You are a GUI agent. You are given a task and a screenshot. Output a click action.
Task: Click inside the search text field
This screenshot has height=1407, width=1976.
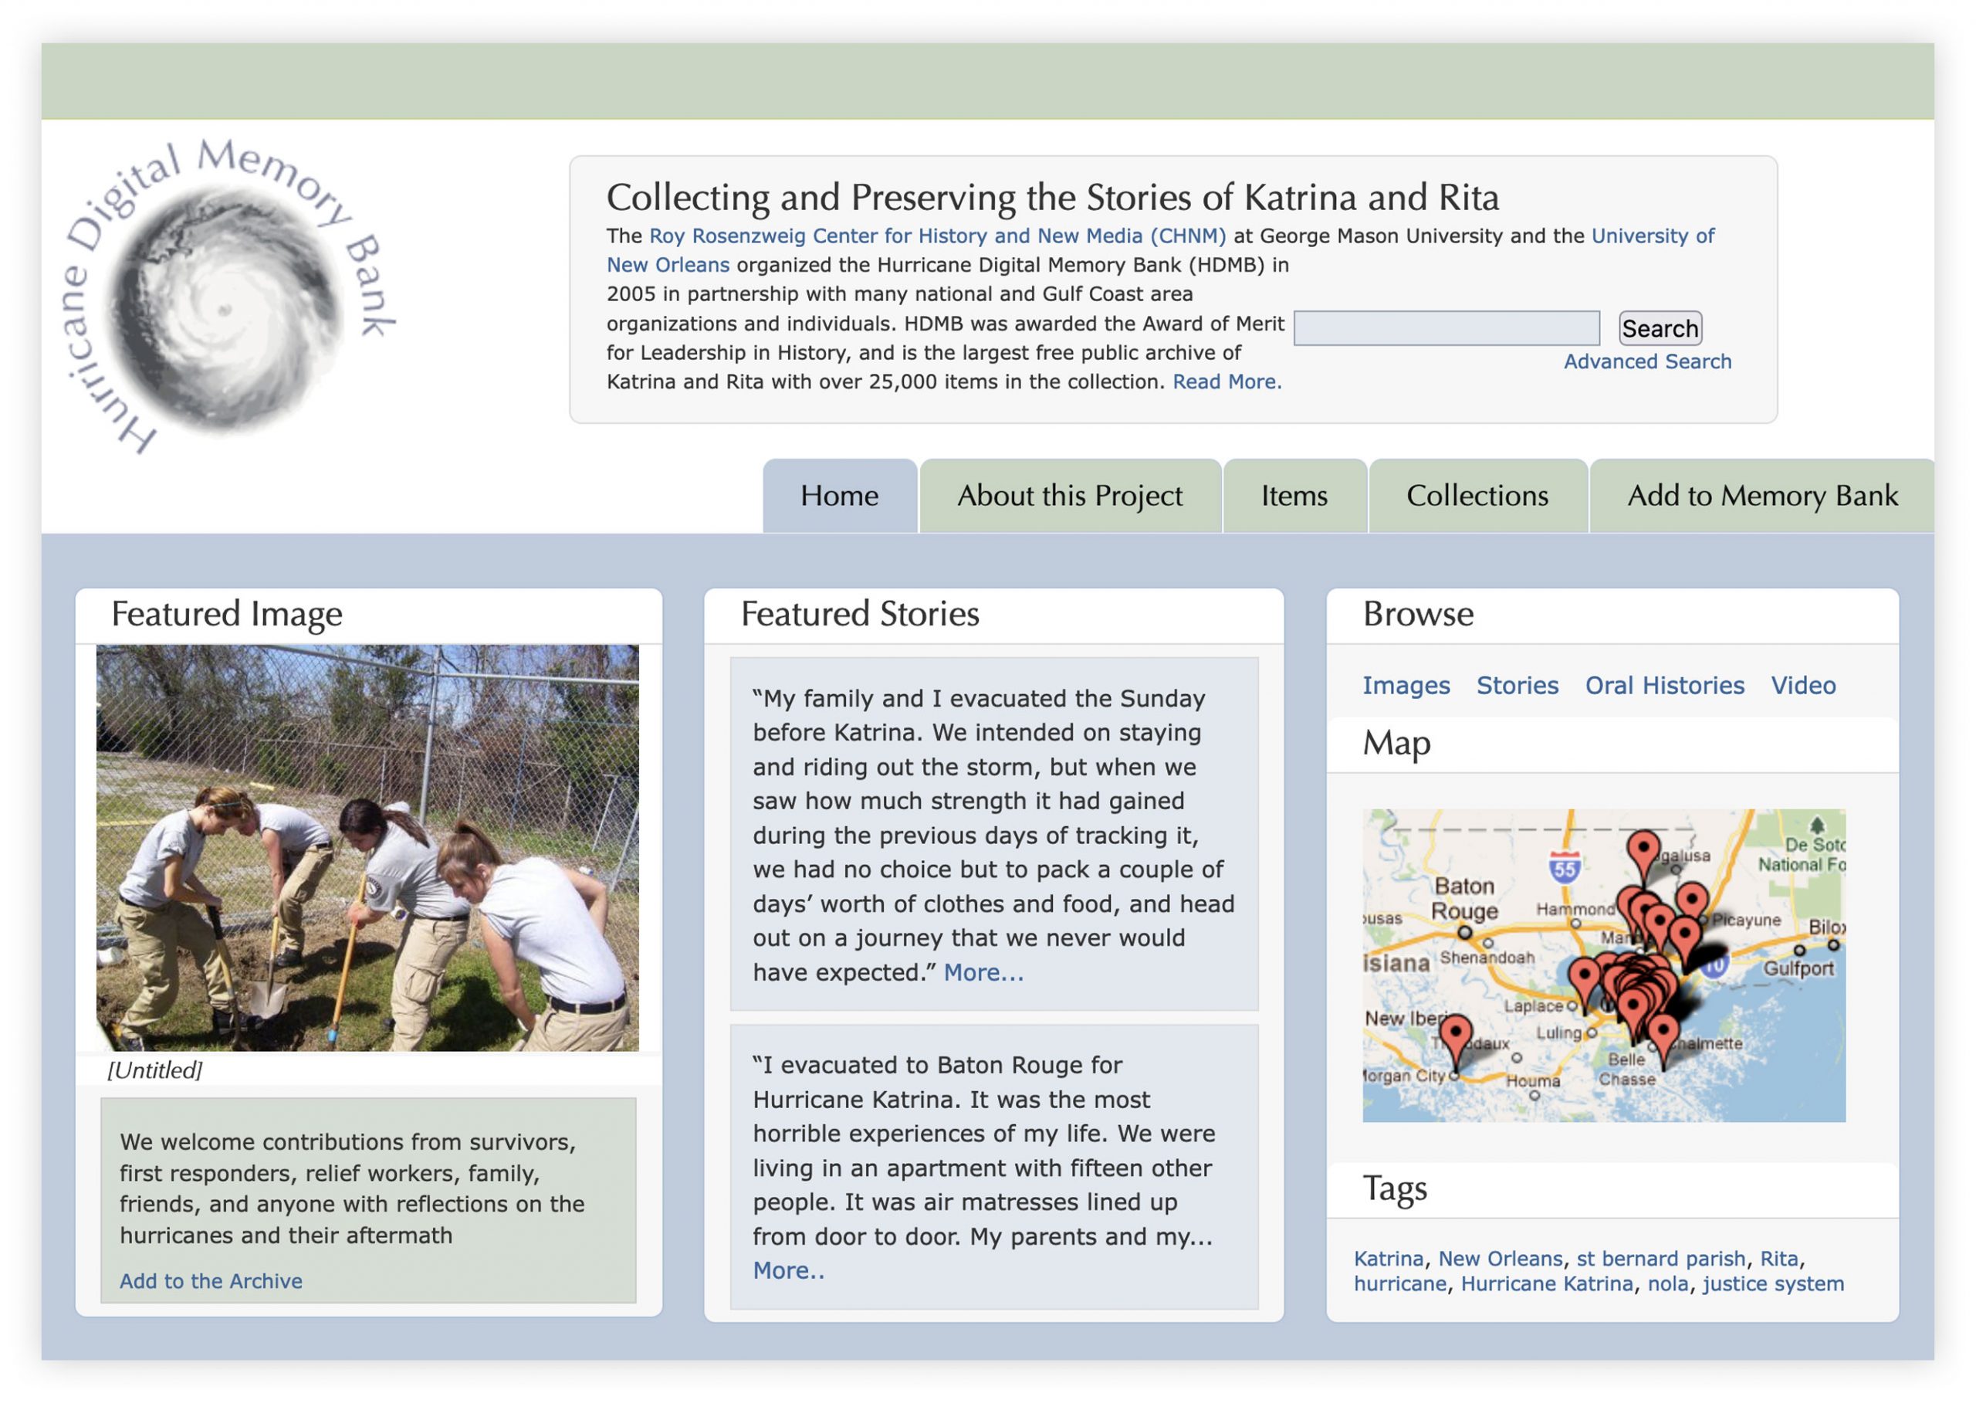(x=1446, y=328)
